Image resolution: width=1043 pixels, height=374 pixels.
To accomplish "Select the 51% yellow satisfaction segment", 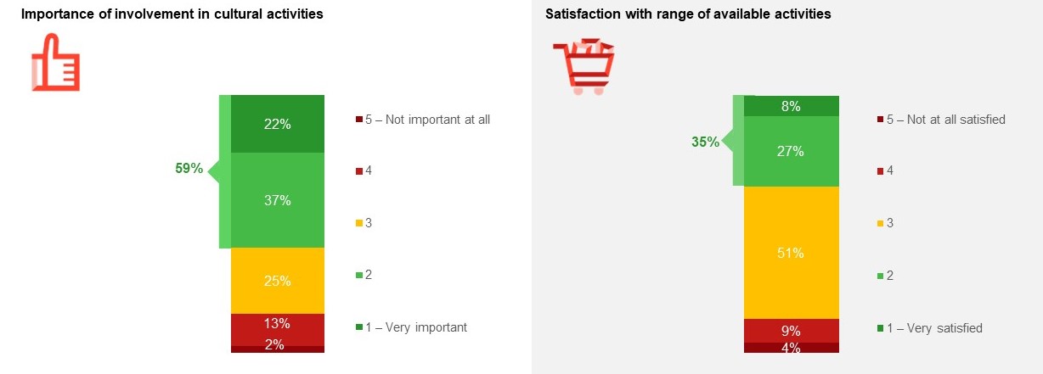I will pyautogui.click(x=792, y=253).
